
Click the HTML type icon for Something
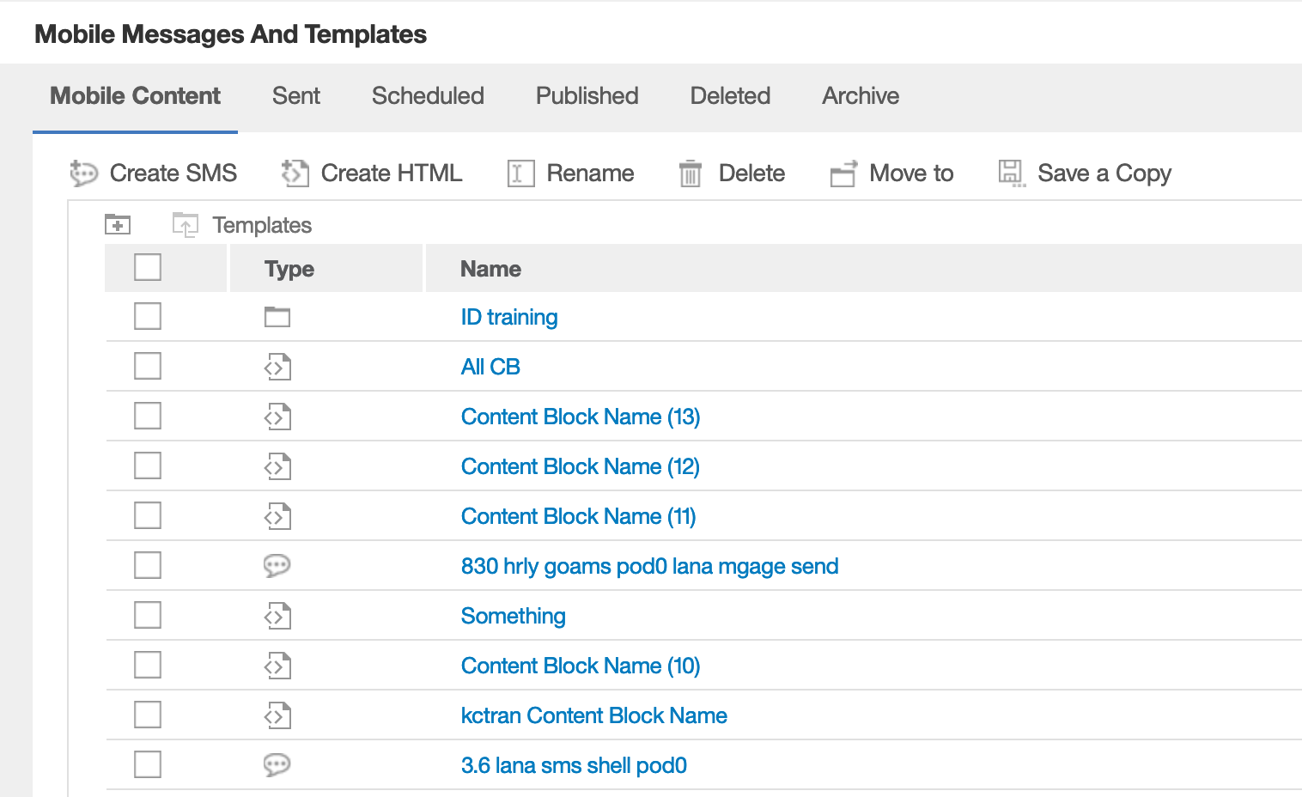(277, 617)
